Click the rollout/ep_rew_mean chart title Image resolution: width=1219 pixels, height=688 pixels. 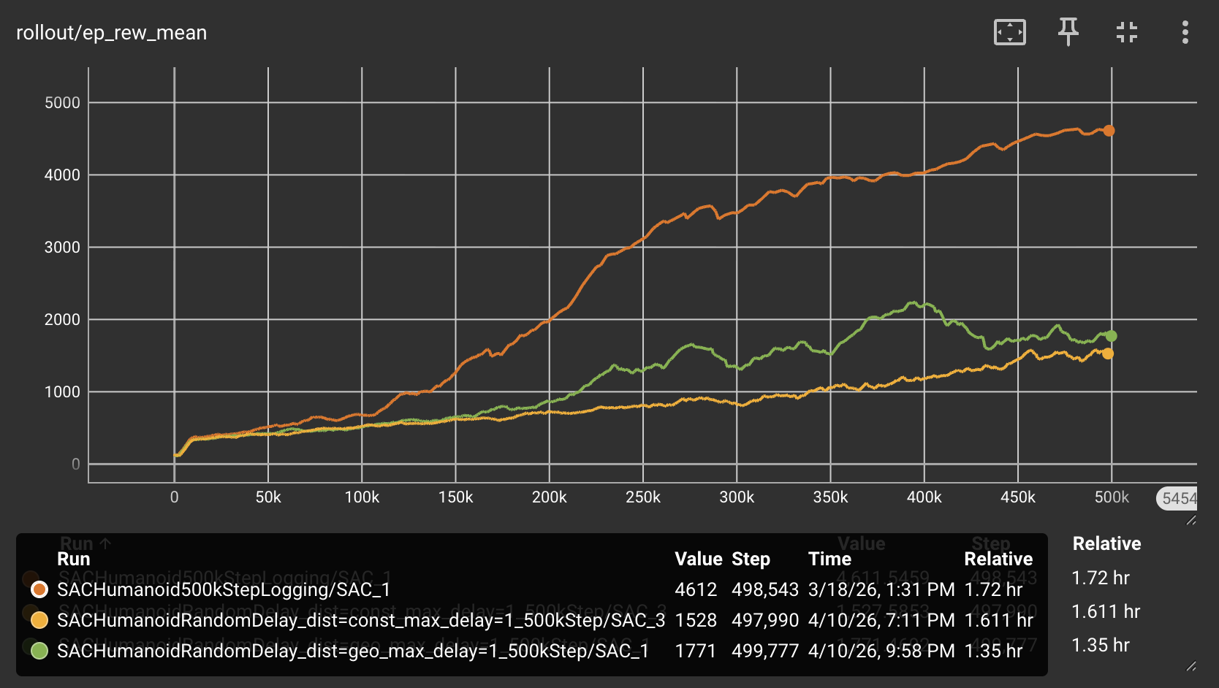pyautogui.click(x=112, y=33)
